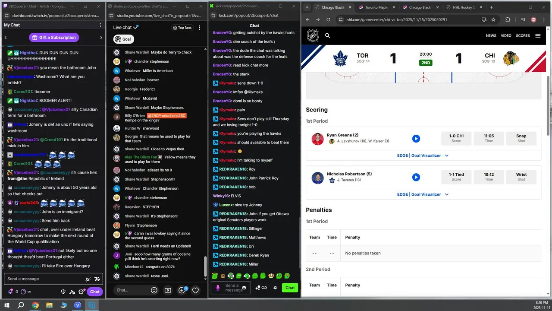Bookmark the NHL page with the star
This screenshot has width=552, height=311.
[x=493, y=19]
